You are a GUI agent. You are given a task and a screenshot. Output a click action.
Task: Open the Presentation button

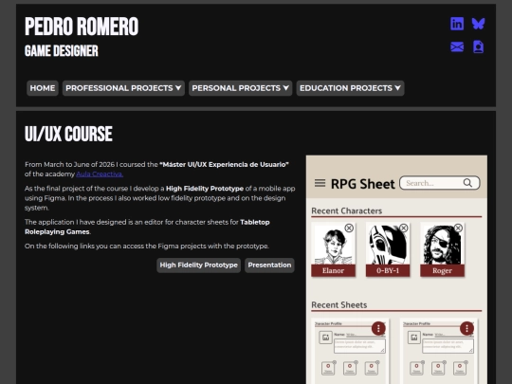[269, 265]
